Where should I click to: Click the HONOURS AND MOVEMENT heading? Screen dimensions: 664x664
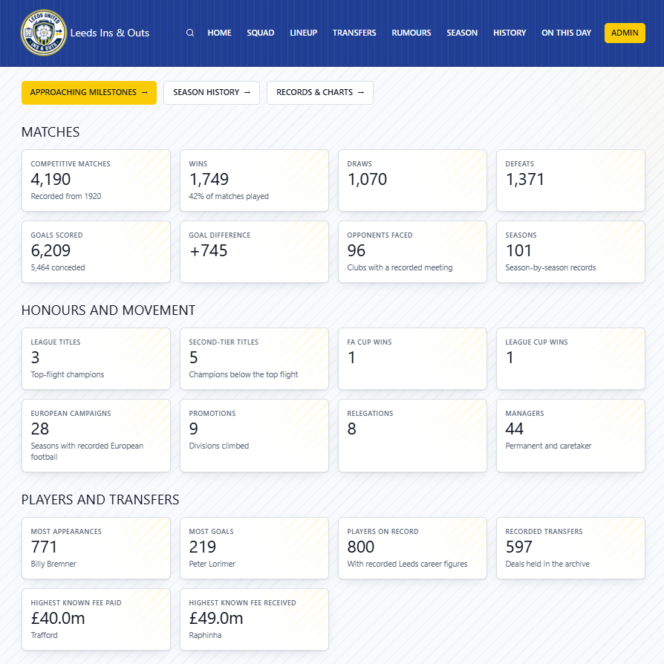point(108,310)
